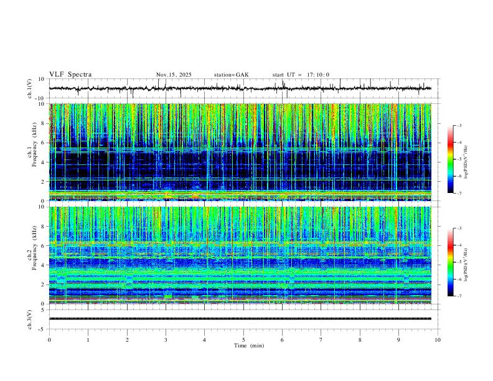Click the ch.2 'Frequency (kHz)' axis label

[34, 248]
